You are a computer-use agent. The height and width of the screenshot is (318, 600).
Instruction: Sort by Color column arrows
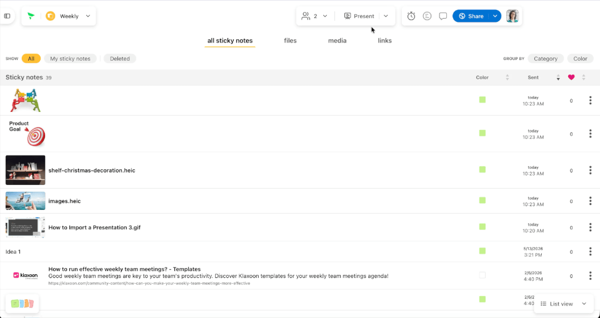pyautogui.click(x=507, y=77)
